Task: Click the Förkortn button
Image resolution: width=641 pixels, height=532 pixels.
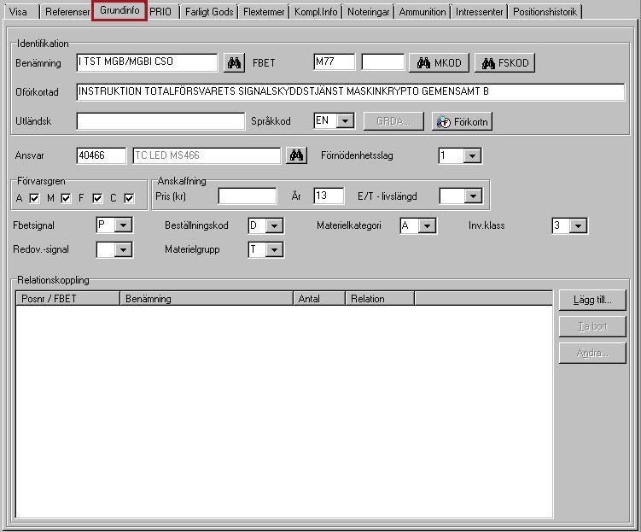Action: (462, 121)
